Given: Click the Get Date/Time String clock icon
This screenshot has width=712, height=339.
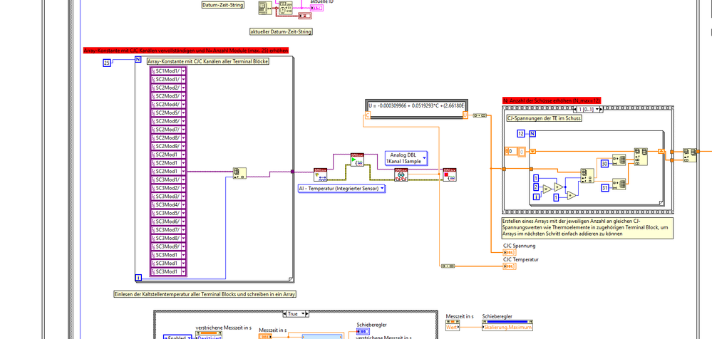Looking at the screenshot, I should pos(285,7).
